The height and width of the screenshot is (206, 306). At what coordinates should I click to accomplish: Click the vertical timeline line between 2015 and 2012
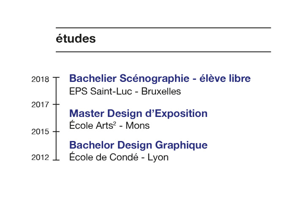point(56,146)
